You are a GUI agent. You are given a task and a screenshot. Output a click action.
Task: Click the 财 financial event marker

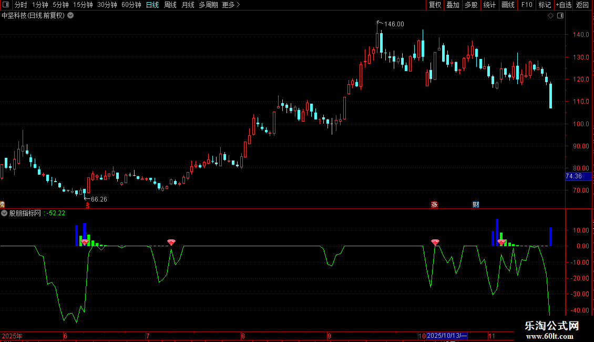tap(476, 205)
